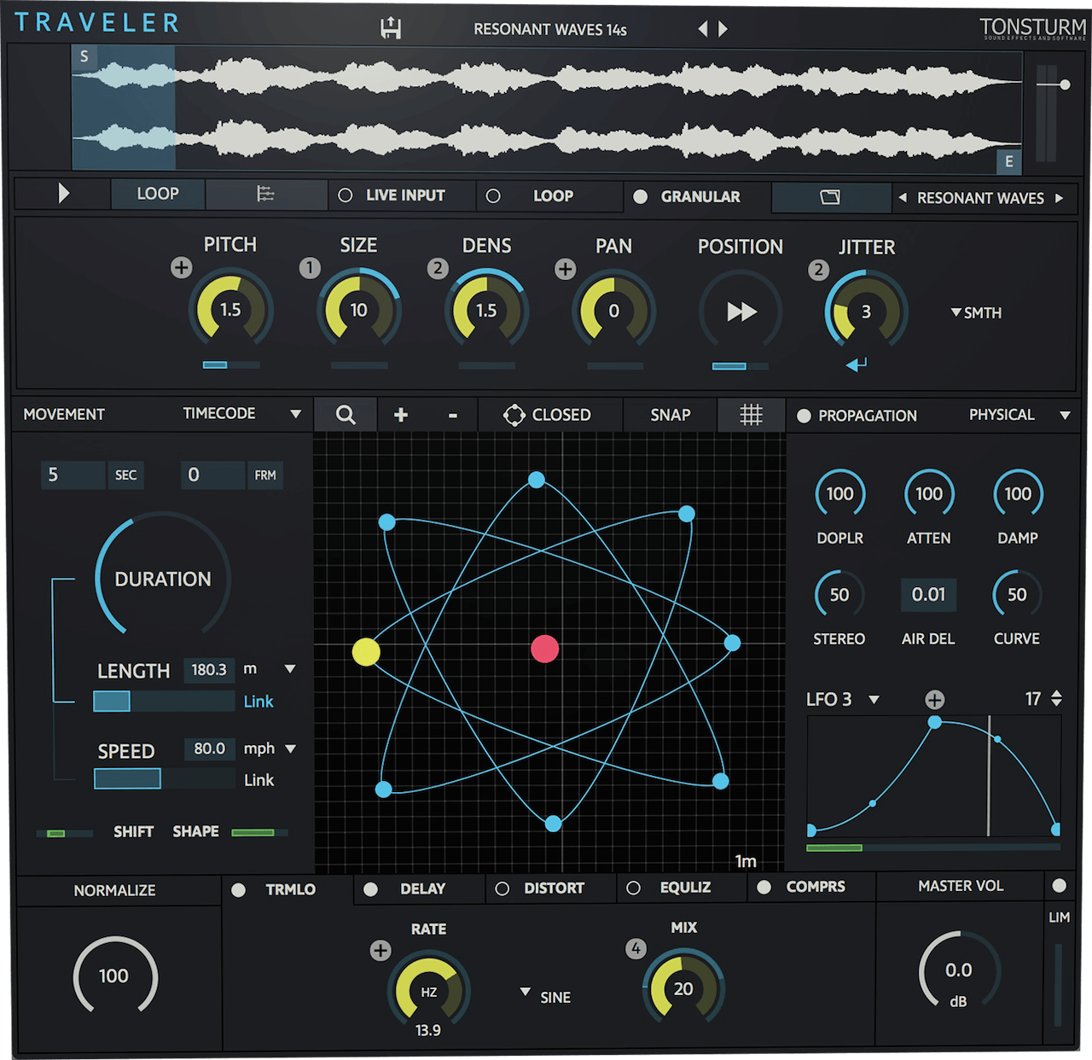
Task: Open the SPEED unit mph dropdown
Action: coord(290,748)
